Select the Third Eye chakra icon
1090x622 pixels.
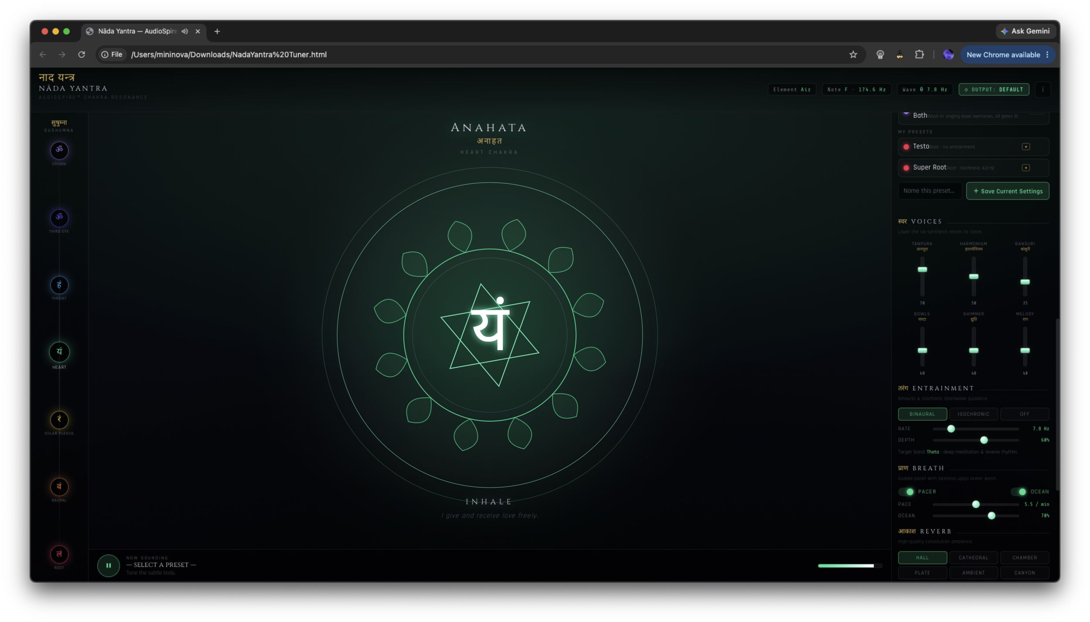(59, 217)
